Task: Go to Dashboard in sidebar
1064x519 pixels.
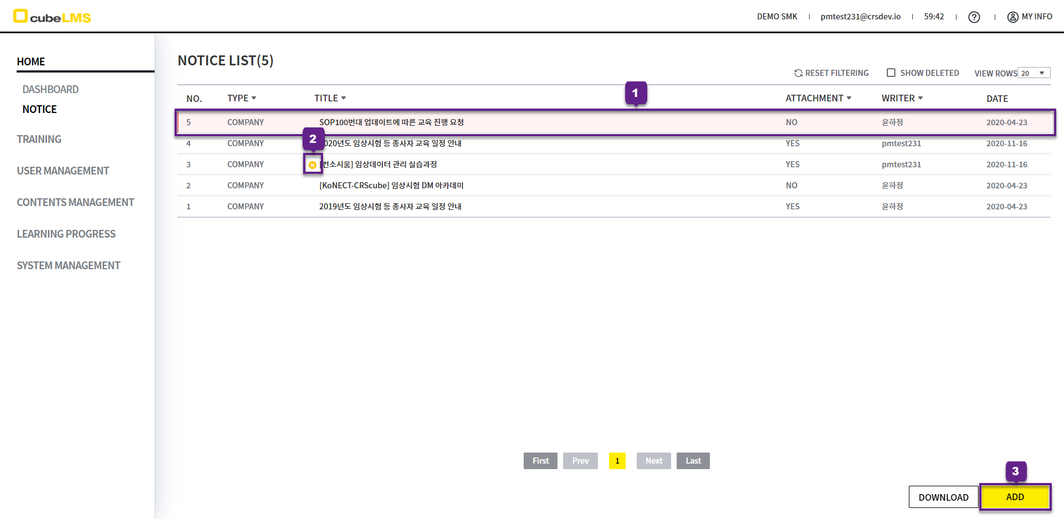Action: click(x=50, y=89)
